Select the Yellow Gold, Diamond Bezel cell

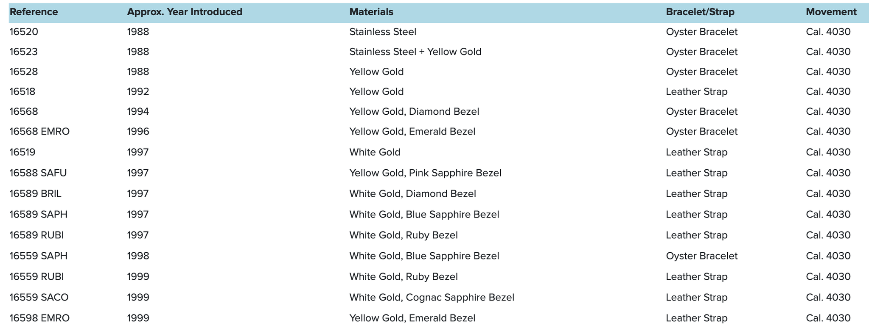click(x=414, y=112)
